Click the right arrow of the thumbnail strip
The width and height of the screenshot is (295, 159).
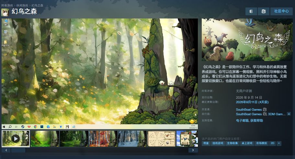point(193,150)
